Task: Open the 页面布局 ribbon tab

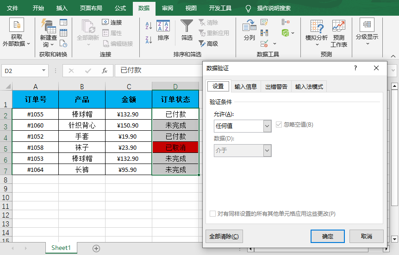Action: pyautogui.click(x=91, y=8)
